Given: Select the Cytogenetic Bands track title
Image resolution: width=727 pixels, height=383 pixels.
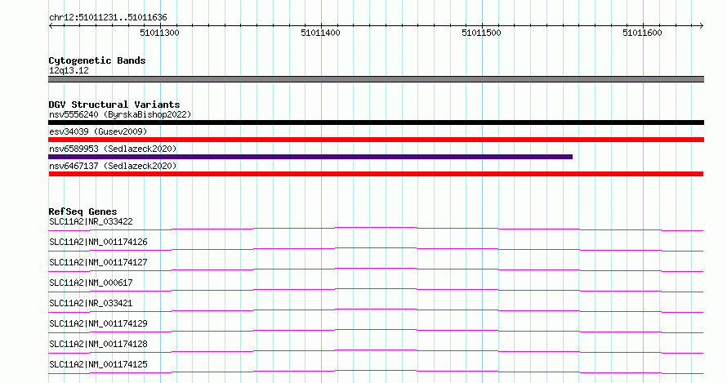Looking at the screenshot, I should coord(97,60).
